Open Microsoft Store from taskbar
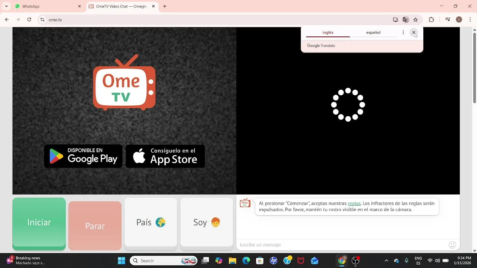Screen dimensions: 477x268 point(260,261)
